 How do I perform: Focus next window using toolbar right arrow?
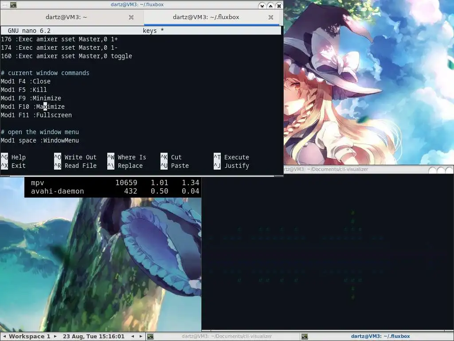click(141, 337)
